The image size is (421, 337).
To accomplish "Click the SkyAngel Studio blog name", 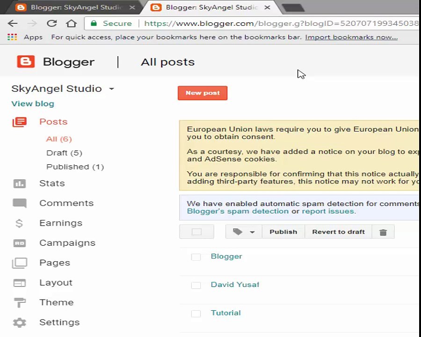I will pyautogui.click(x=57, y=88).
